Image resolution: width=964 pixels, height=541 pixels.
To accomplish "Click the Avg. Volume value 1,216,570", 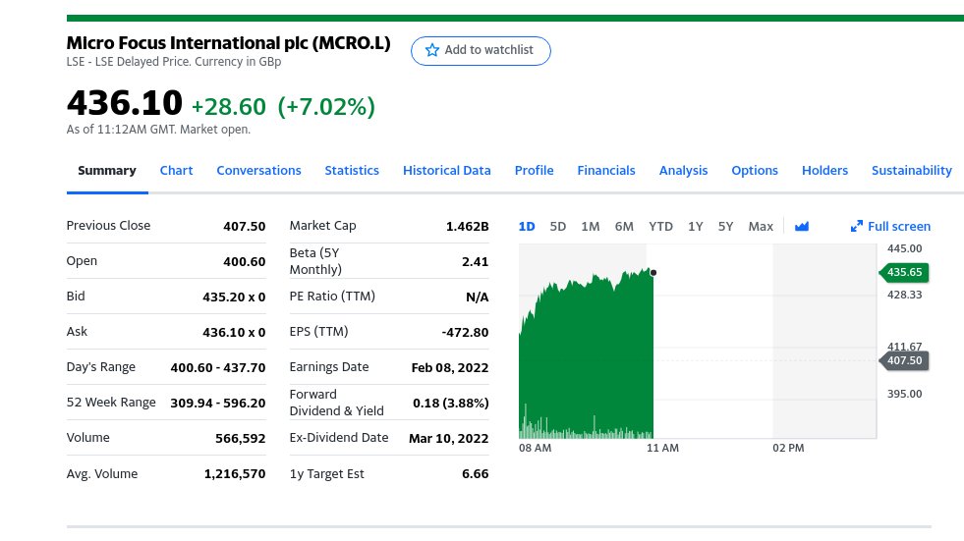I will tap(235, 474).
